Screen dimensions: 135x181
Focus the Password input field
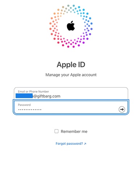click(71, 107)
